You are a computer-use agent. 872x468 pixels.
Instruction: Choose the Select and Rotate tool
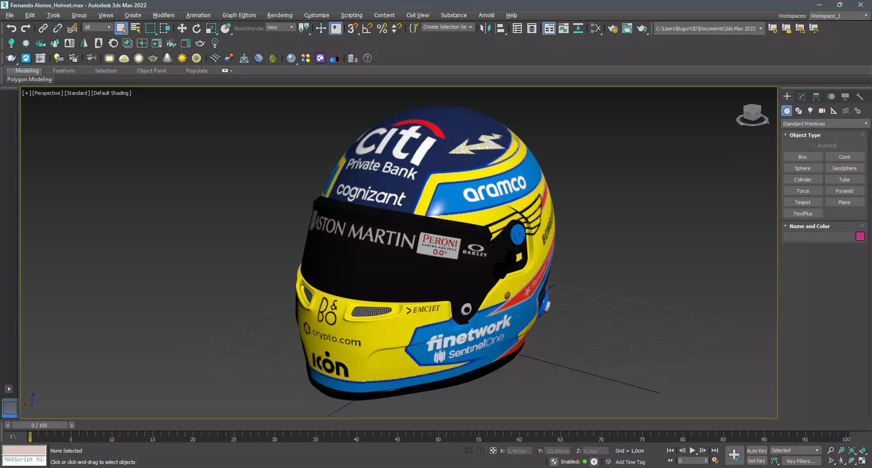click(x=197, y=29)
